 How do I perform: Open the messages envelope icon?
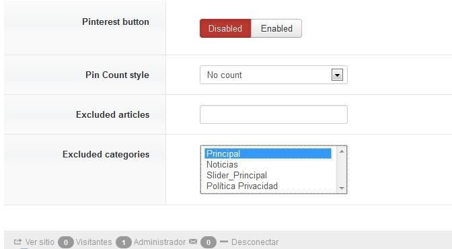point(193,241)
